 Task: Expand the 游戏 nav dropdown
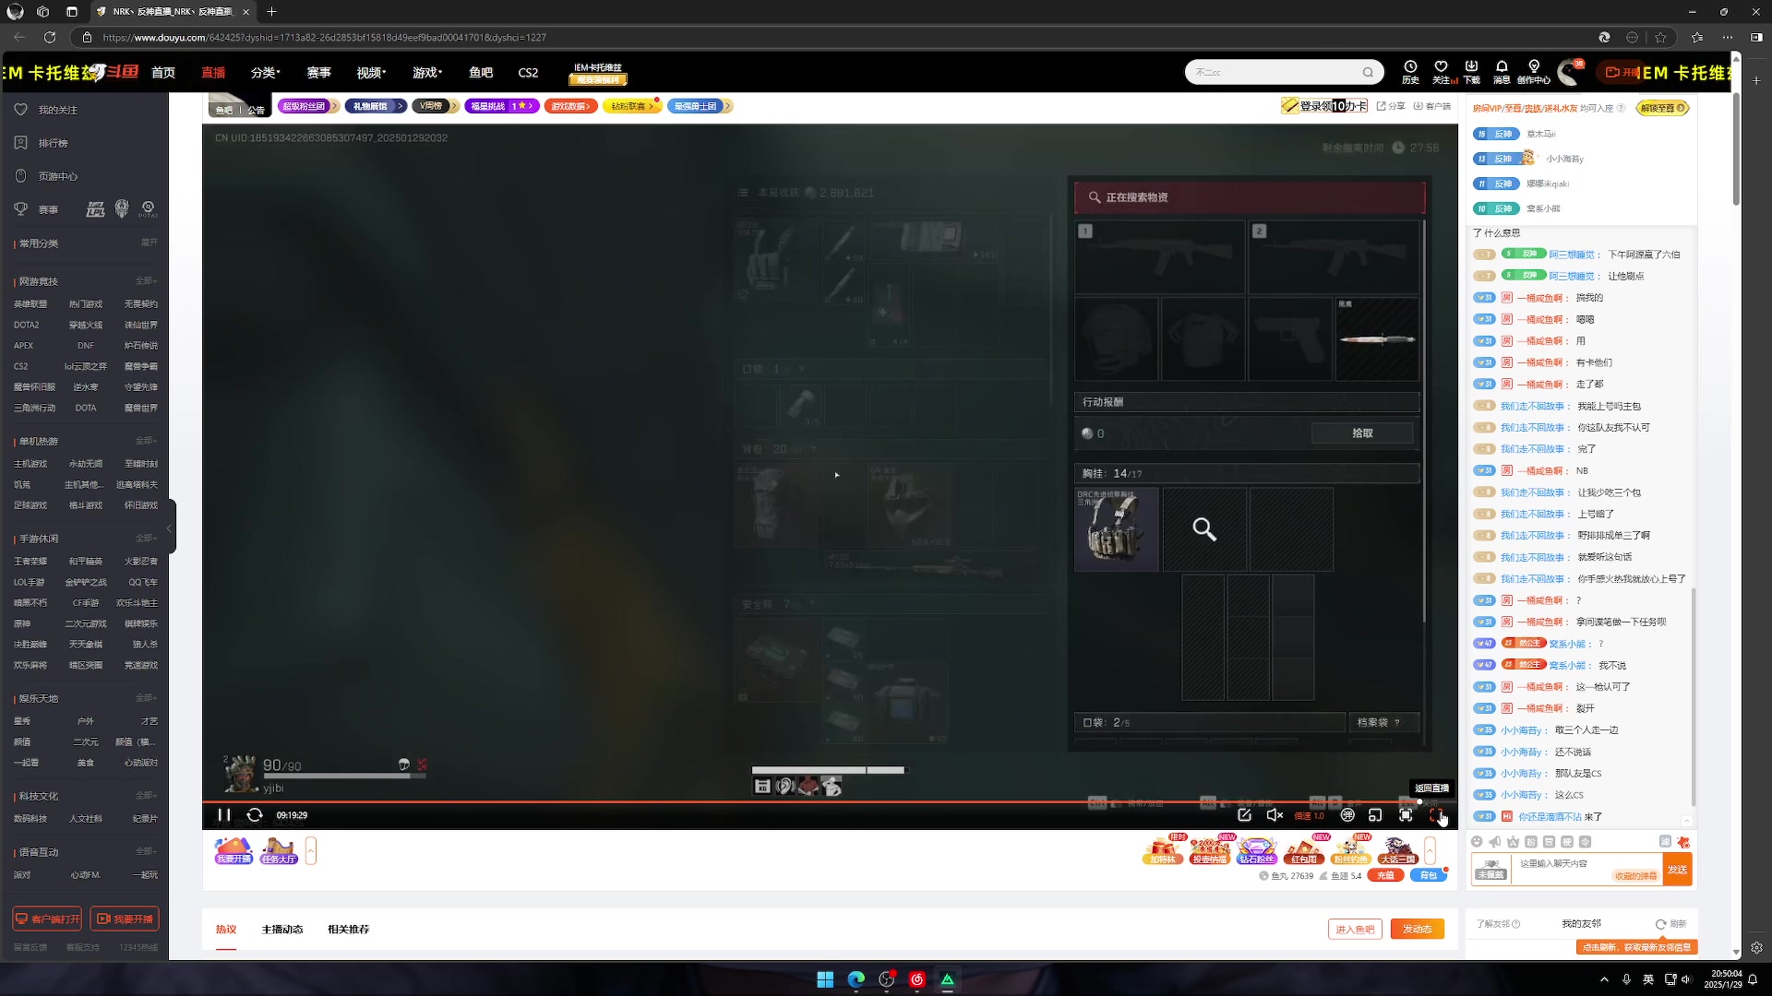[x=427, y=72]
